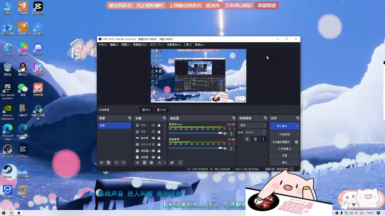Image resolution: width=385 pixels, height=216 pixels.
Task: Decrease transition duration with stepper down arrow
Action: click(264, 134)
